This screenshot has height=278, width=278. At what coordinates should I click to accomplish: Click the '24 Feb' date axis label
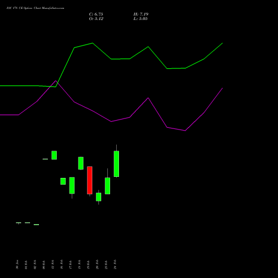pyautogui.click(x=115, y=265)
